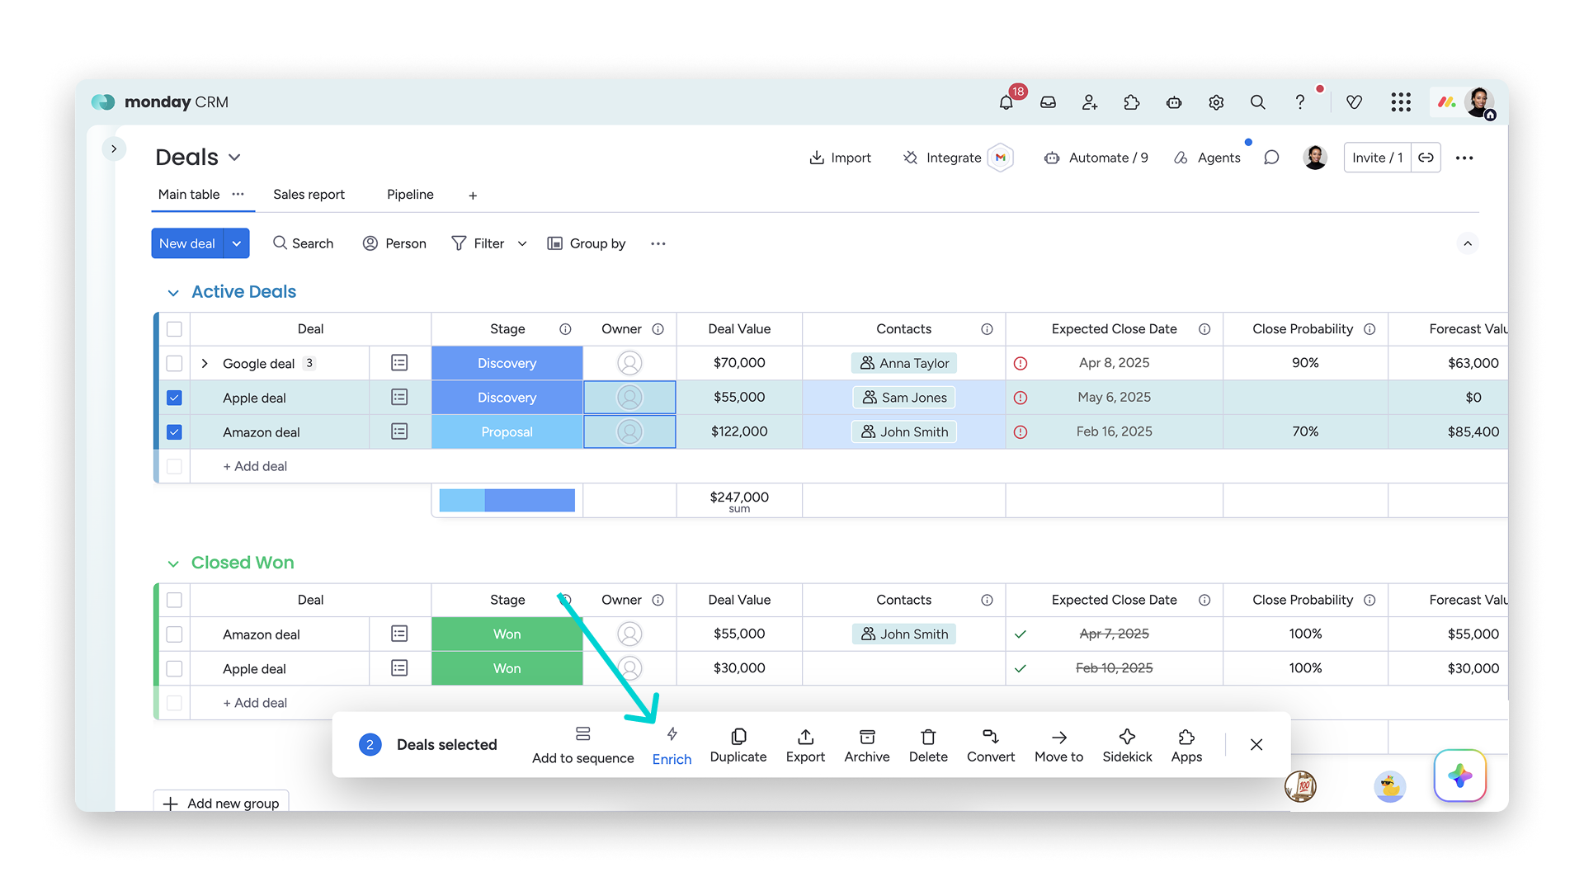The height and width of the screenshot is (891, 1584).
Task: Click Add new group
Action: 221,803
